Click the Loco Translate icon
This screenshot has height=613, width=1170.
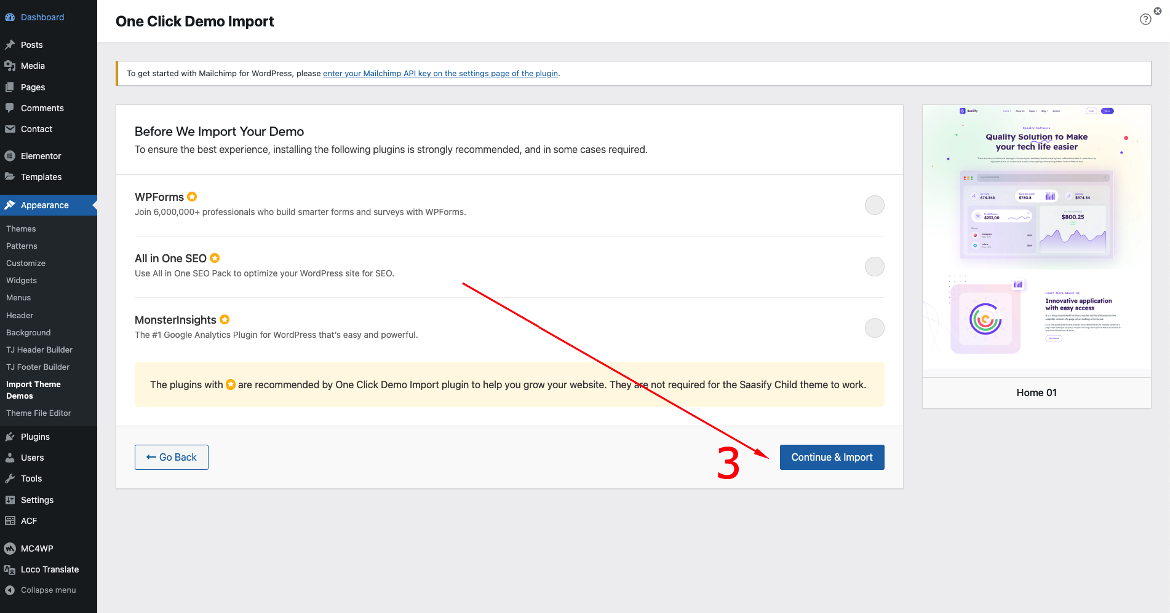[10, 569]
